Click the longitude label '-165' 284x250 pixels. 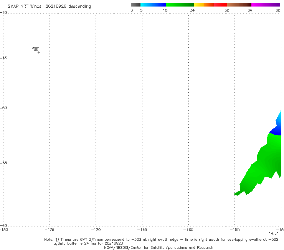coord(142,230)
